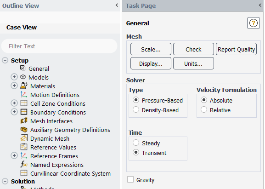Screen dimensions: 265x189
Task: Collapse the Outline View panel arrow
Action: point(117,5)
